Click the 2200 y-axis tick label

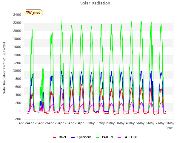(17, 23)
